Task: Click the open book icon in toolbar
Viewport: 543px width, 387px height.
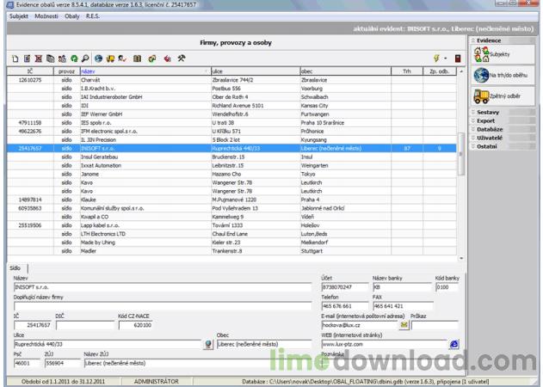Action: click(137, 58)
